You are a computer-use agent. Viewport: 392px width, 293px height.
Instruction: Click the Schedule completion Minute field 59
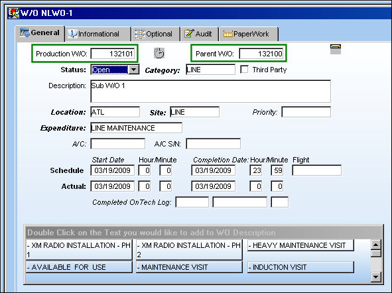coord(277,170)
